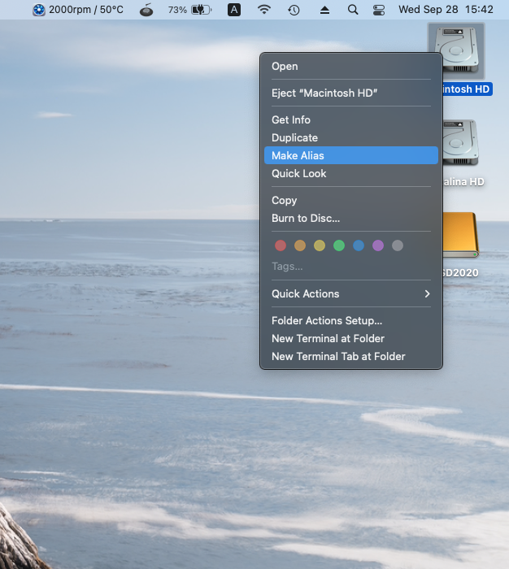The width and height of the screenshot is (509, 569).
Task: Choose Duplicate in context menu
Action: pos(351,138)
